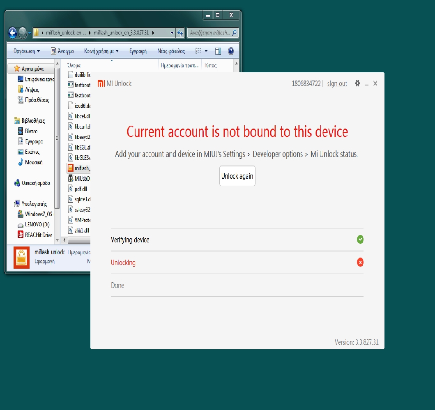Image resolution: width=435 pixels, height=410 pixels.
Task: Open Explorer help icon
Action: coord(231,51)
